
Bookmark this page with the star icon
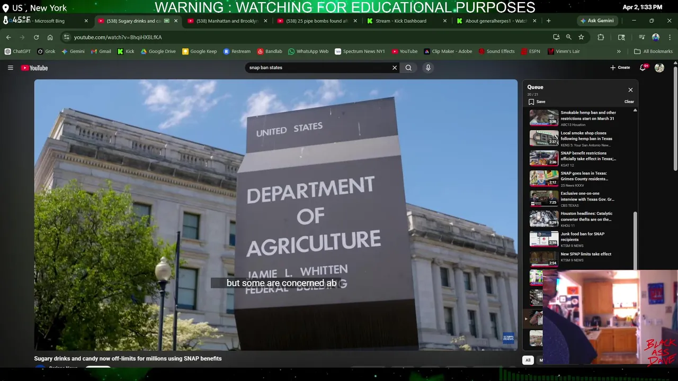tap(581, 37)
